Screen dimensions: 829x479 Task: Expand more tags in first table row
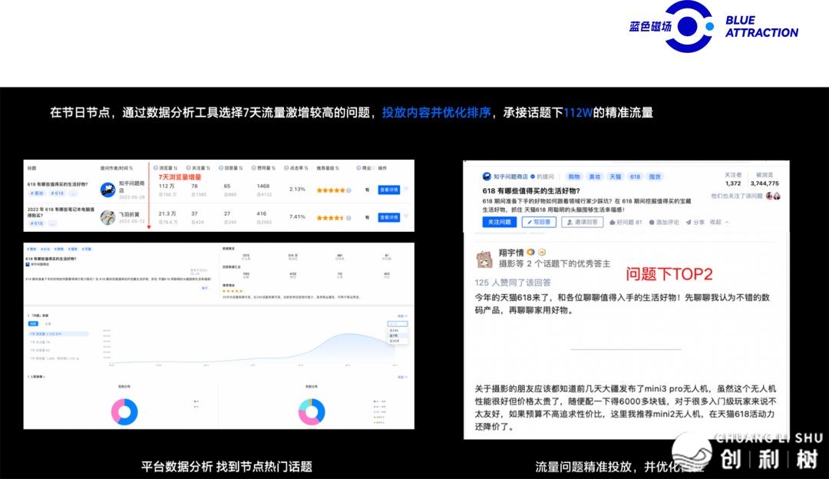pyautogui.click(x=74, y=193)
